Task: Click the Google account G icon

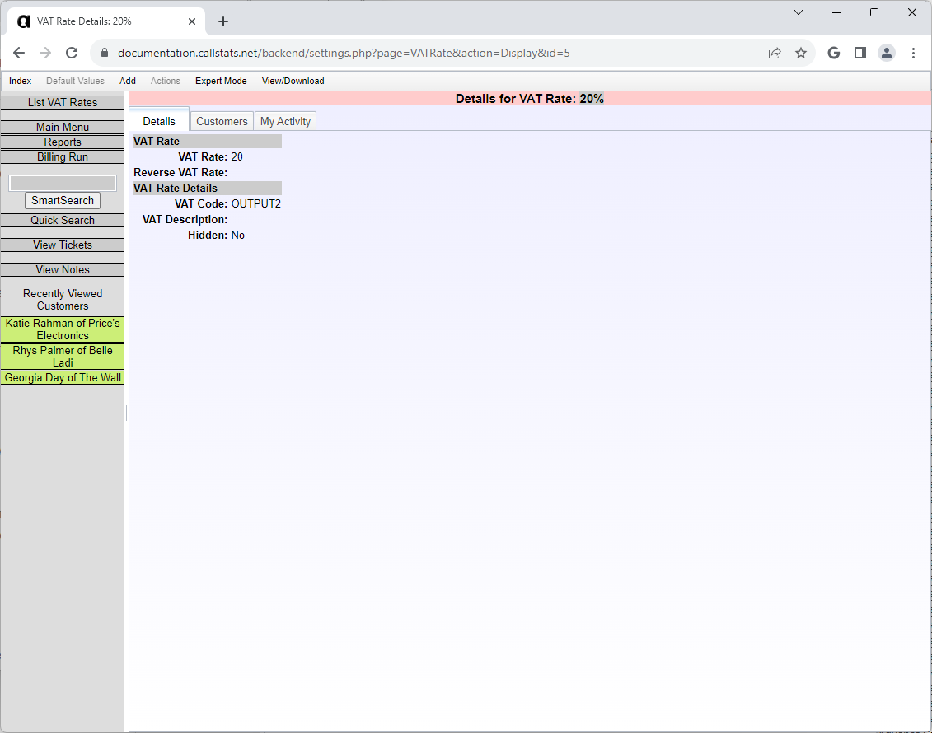Action: coord(833,53)
